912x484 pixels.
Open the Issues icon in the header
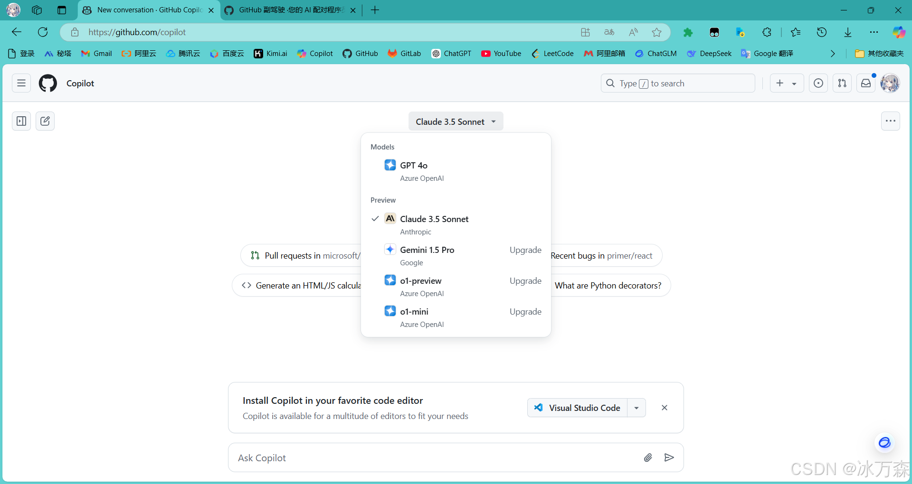[x=818, y=83]
